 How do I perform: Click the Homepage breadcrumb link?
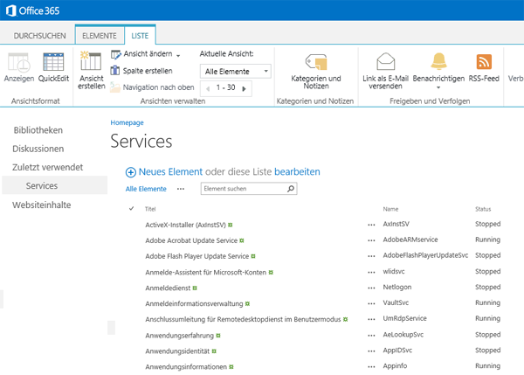click(127, 122)
